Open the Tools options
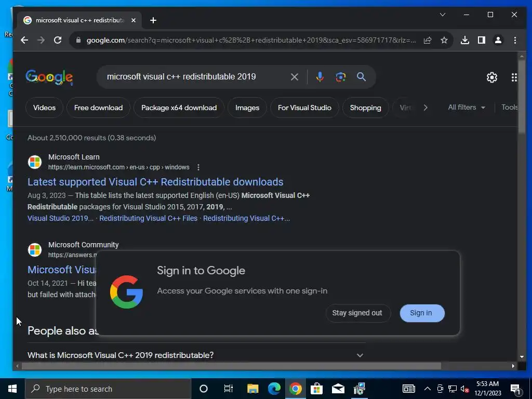The image size is (532, 399). pos(509,107)
